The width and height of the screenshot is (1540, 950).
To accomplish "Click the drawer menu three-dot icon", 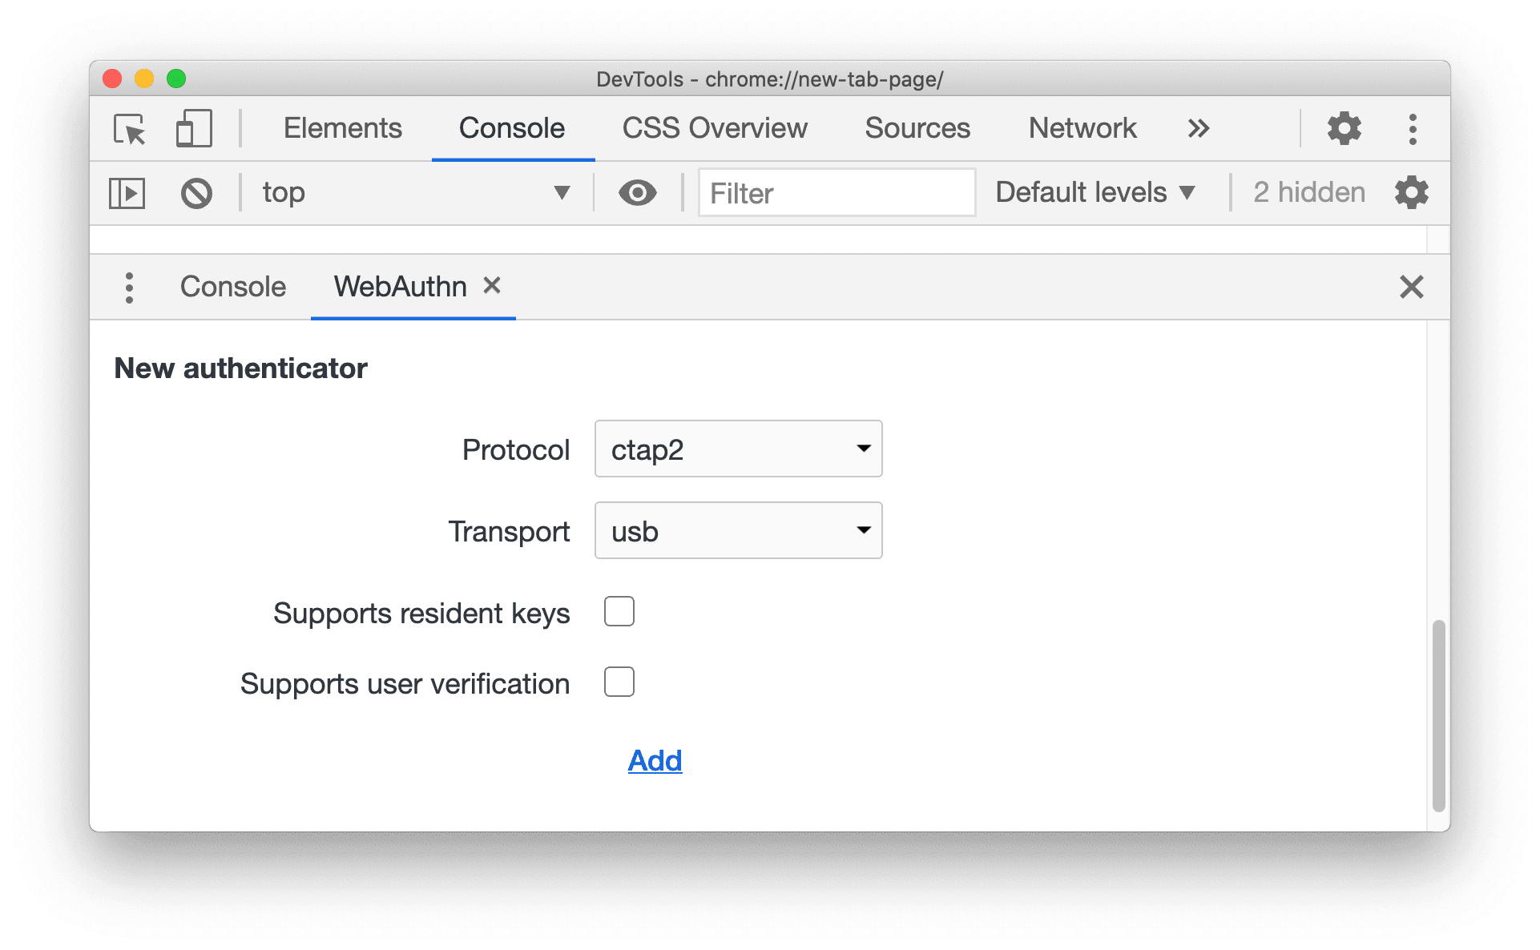I will (x=129, y=287).
